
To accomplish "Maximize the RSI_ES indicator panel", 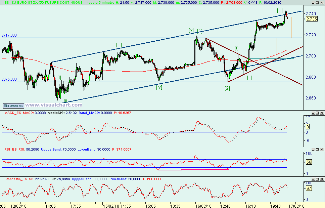I will coord(317,150).
